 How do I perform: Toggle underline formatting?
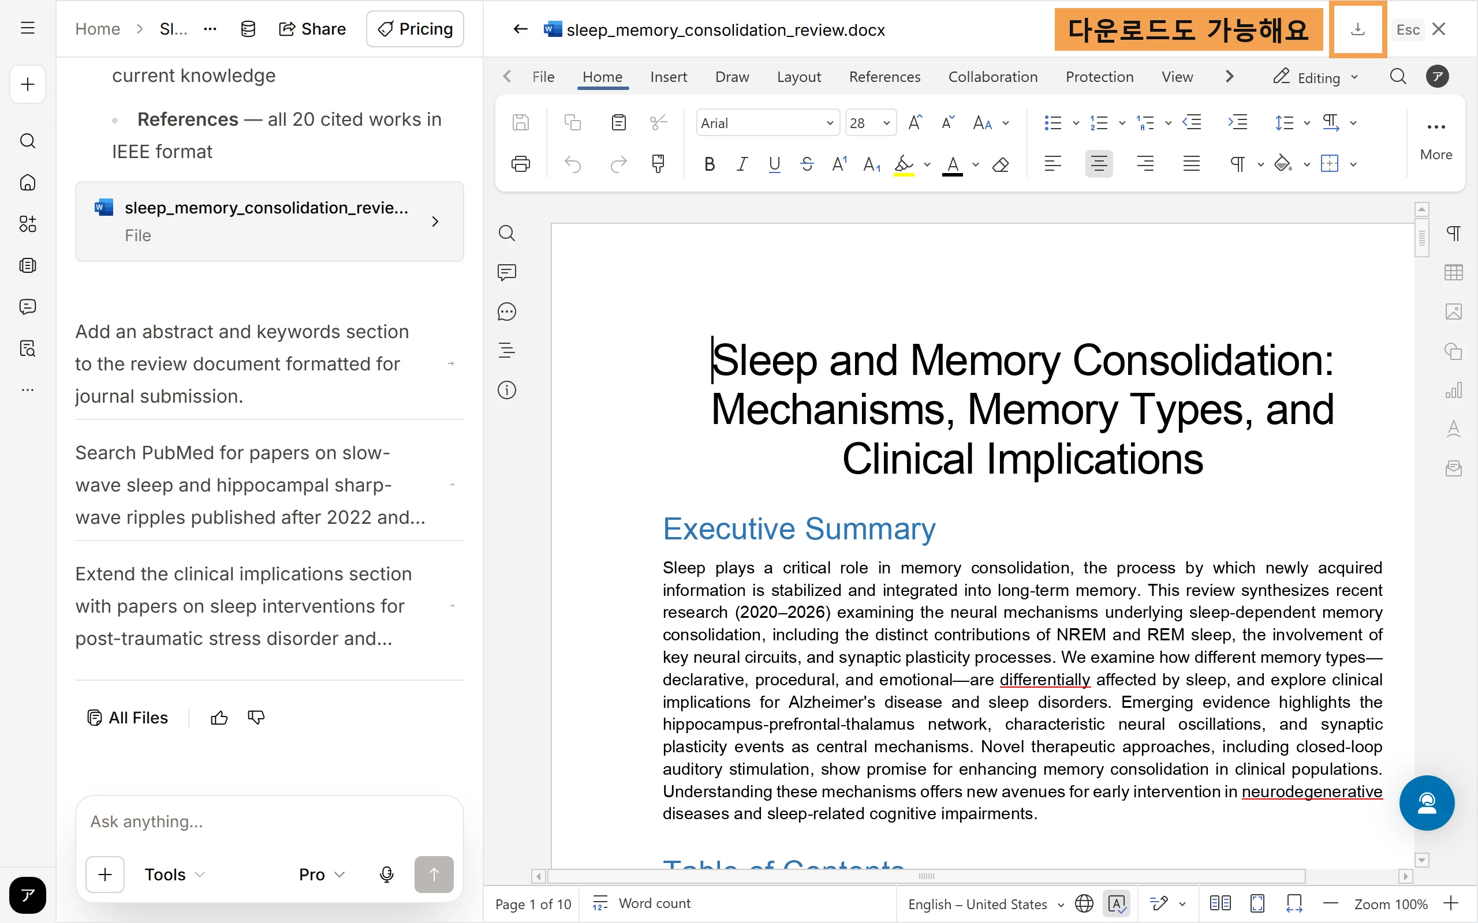point(774,164)
